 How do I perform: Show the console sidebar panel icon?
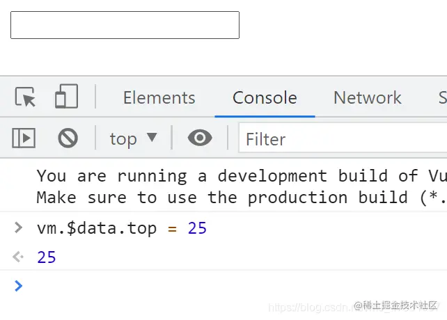(x=24, y=138)
